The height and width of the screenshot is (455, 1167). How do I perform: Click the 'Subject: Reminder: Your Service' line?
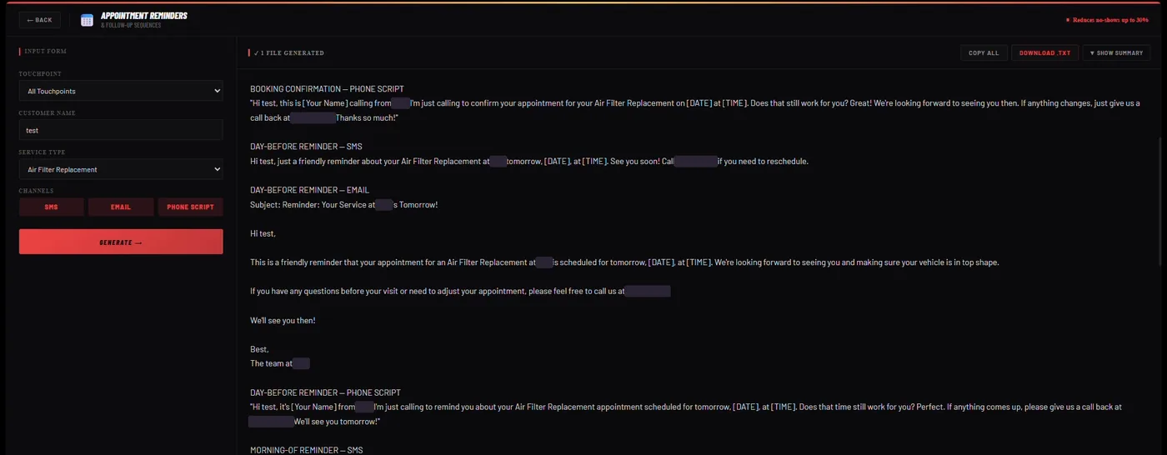343,205
